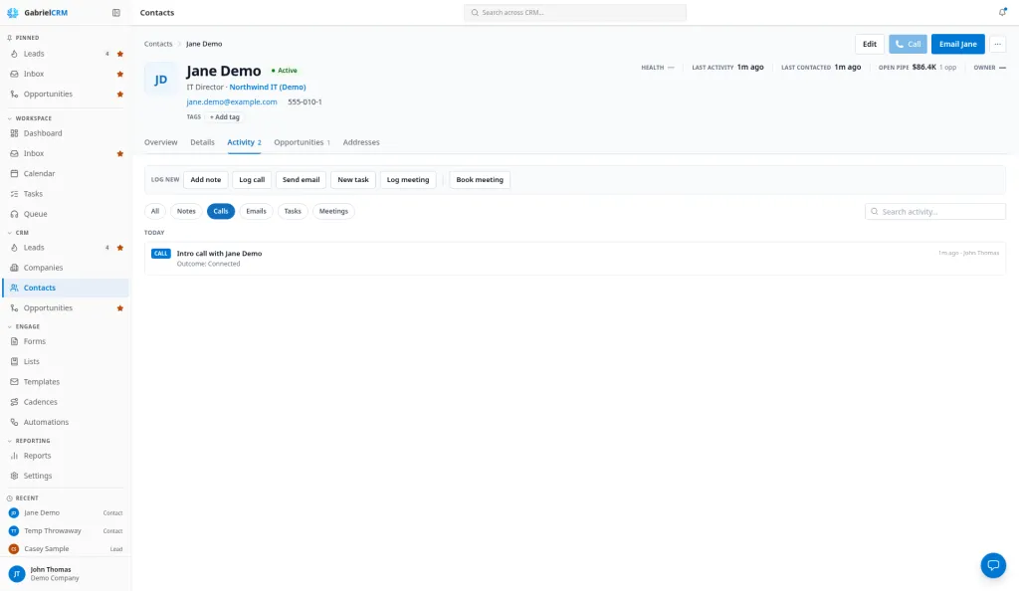Image resolution: width=1019 pixels, height=591 pixels.
Task: Click the Call button
Action: coord(908,44)
